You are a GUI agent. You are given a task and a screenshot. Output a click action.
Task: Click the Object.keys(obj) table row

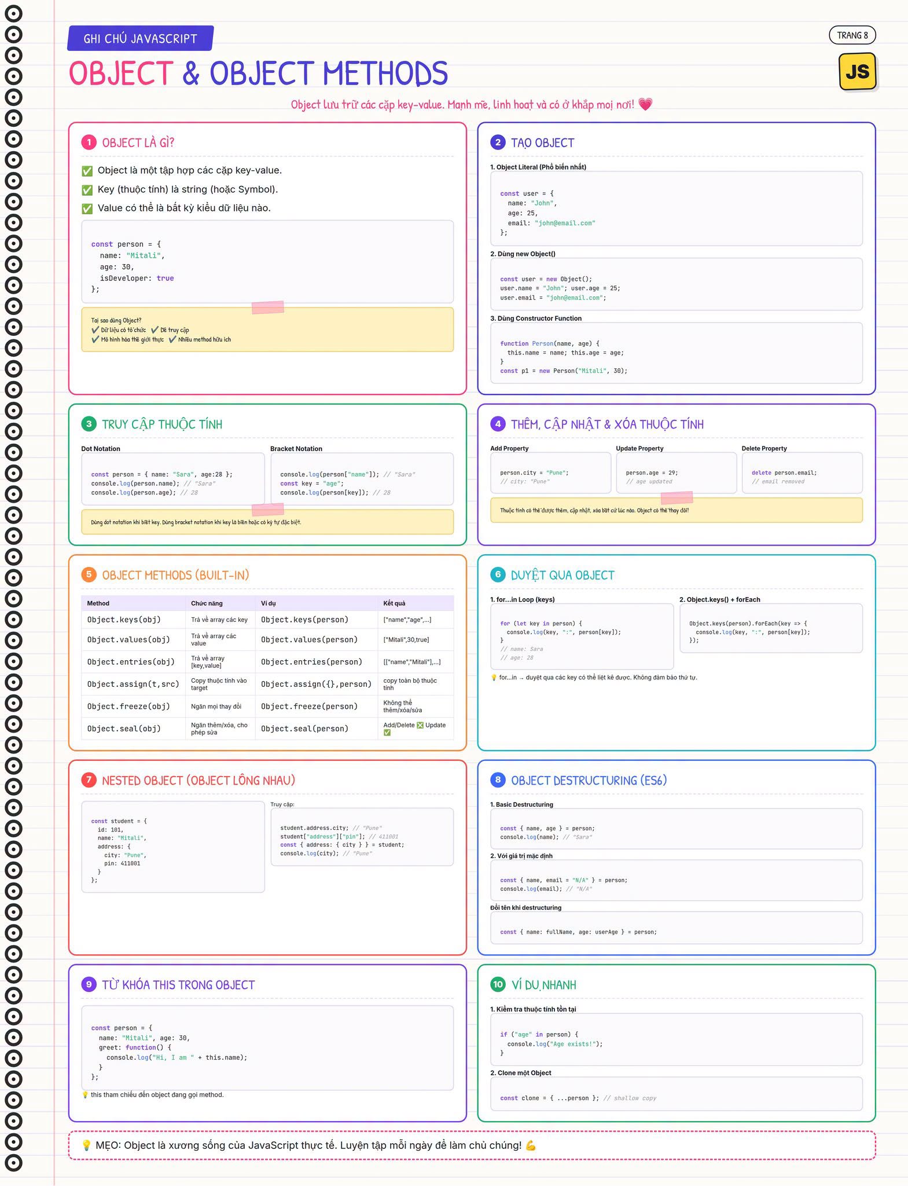[x=267, y=620]
